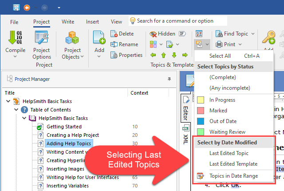Click the Rename topic button
Viewport: 284px width, 191px height.
[x=124, y=44]
